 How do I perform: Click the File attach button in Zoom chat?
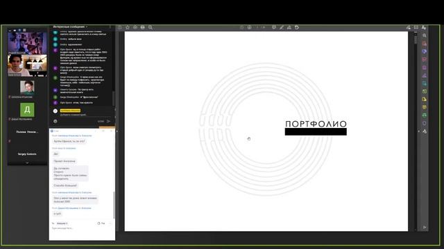click(101, 223)
